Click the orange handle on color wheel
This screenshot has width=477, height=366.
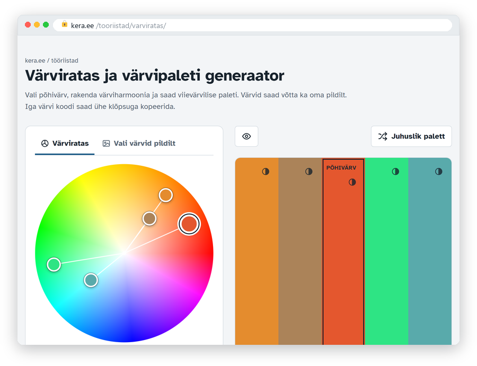(x=166, y=195)
